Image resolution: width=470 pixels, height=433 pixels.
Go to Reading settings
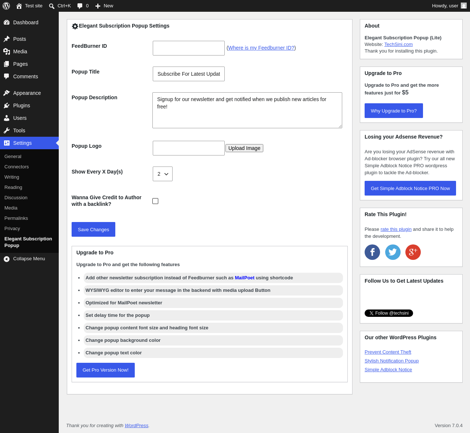(13, 187)
